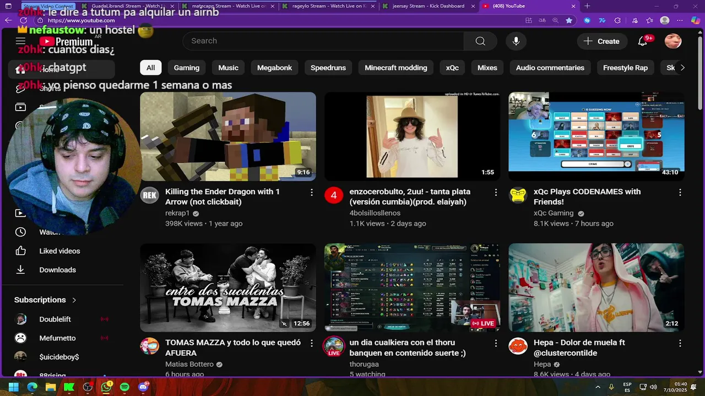Open 4bolsilloslIenos channel avatar

click(x=333, y=195)
